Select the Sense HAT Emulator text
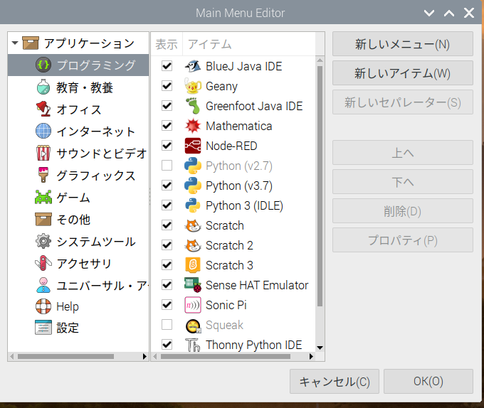Screen dimensions: 484x408 pyautogui.click(x=257, y=285)
